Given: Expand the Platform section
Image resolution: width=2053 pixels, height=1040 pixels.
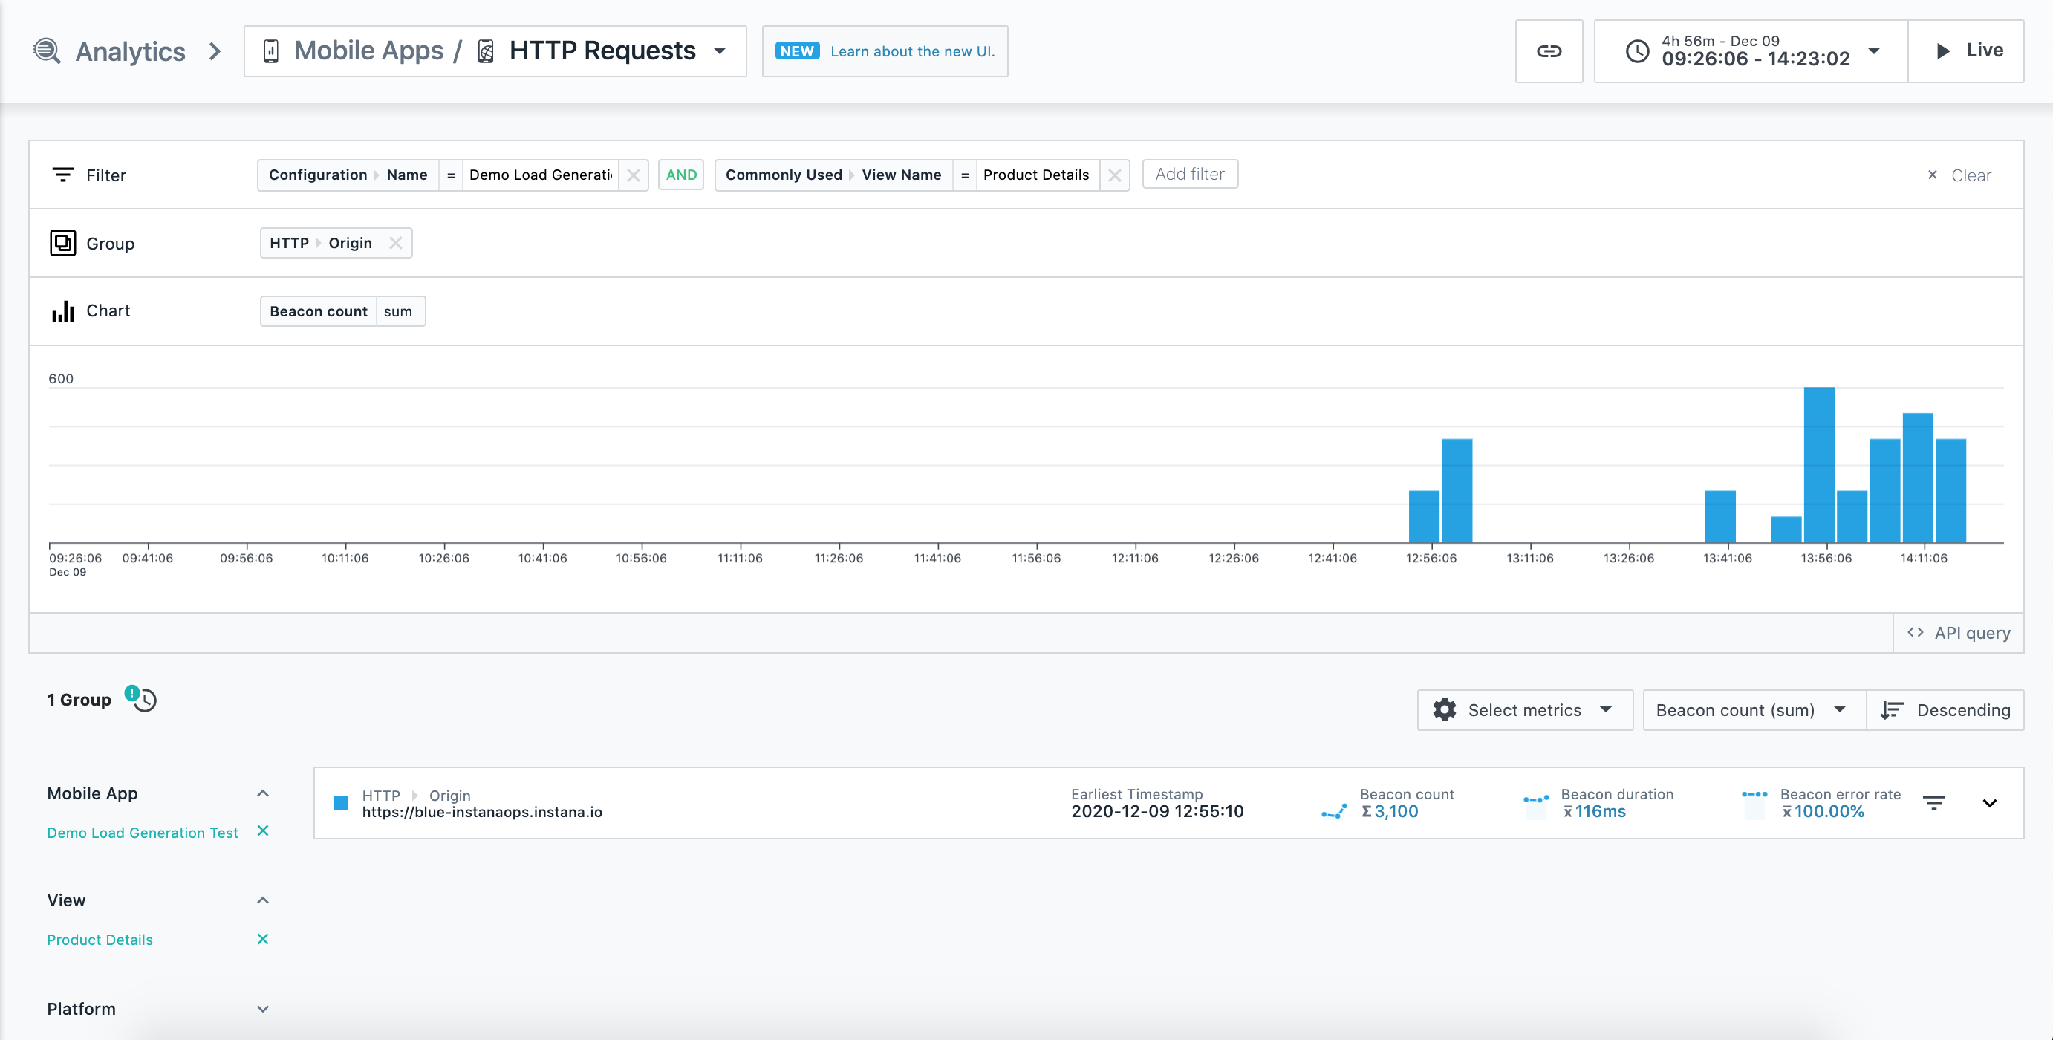Looking at the screenshot, I should [262, 1009].
